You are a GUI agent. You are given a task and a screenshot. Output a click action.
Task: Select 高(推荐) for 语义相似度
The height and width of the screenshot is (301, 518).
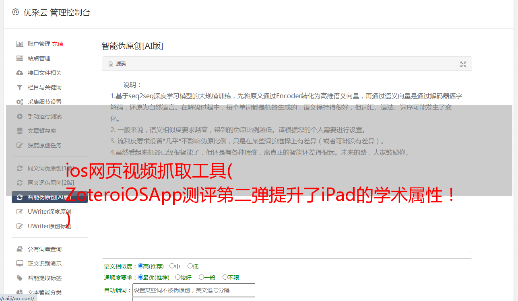coord(140,266)
